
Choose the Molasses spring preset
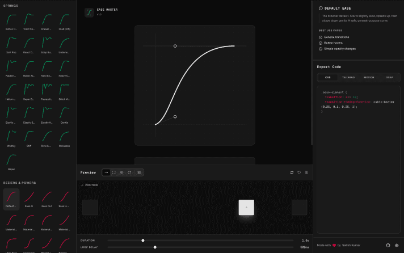(x=65, y=139)
